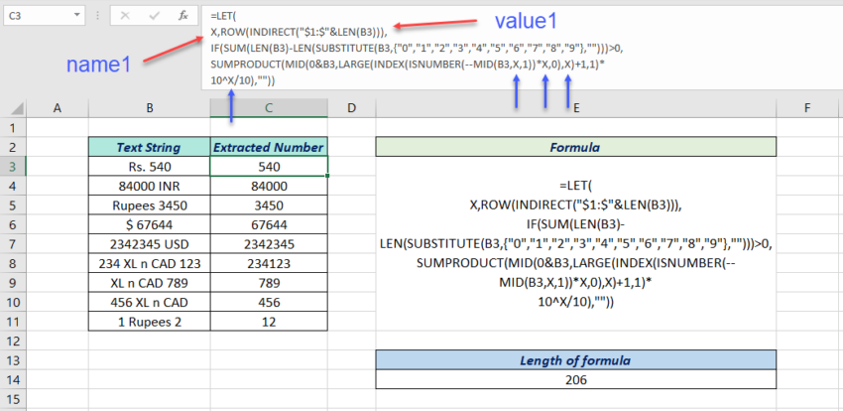Select the cell showing 206
The height and width of the screenshot is (411, 843).
point(575,379)
